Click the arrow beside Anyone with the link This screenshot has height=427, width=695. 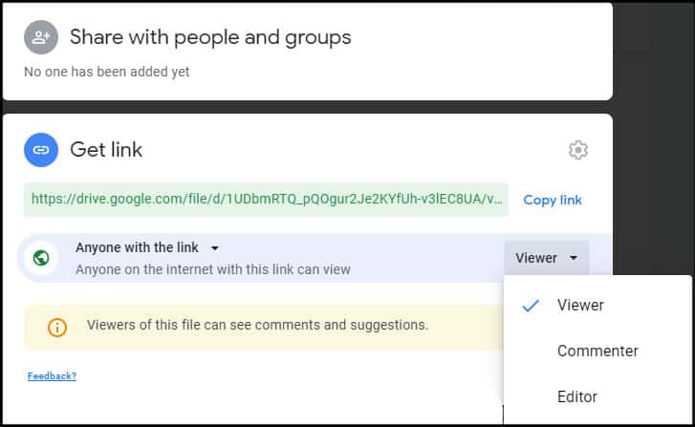pyautogui.click(x=214, y=248)
